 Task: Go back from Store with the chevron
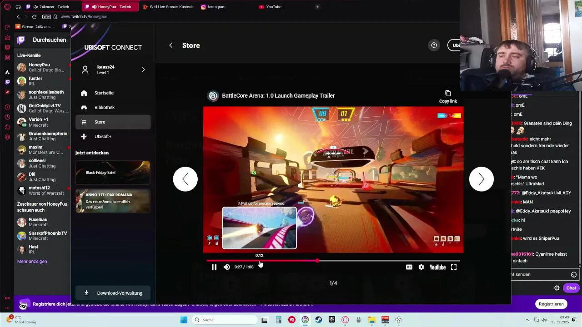(x=171, y=45)
